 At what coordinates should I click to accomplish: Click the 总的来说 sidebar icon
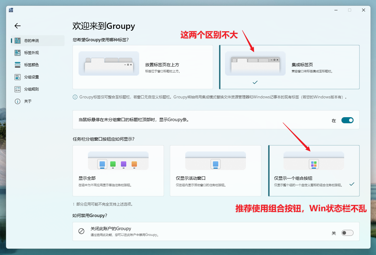click(18, 41)
